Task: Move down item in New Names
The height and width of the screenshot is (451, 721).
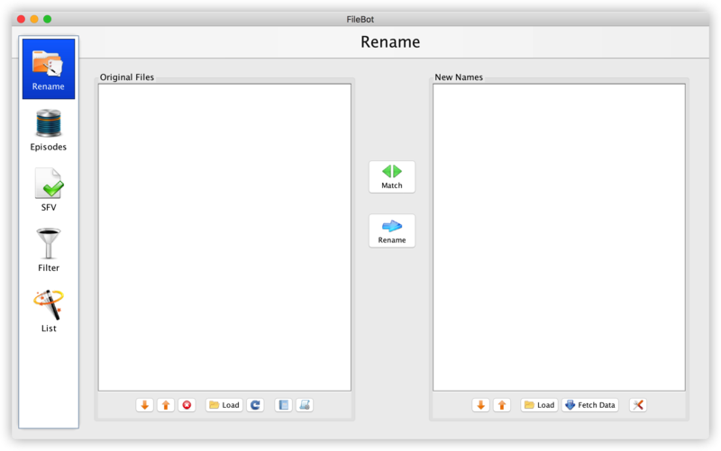Action: coord(480,405)
